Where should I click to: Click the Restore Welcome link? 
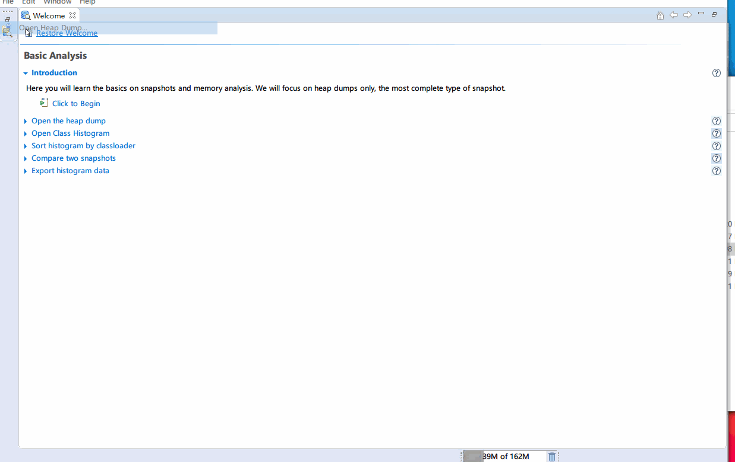(67, 33)
